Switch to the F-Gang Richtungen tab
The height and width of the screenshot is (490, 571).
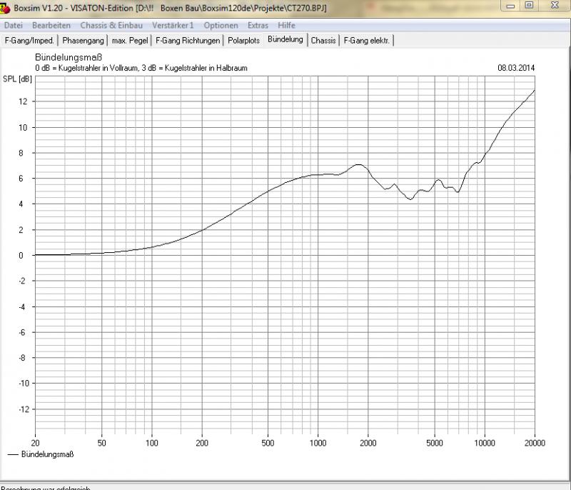tap(188, 41)
